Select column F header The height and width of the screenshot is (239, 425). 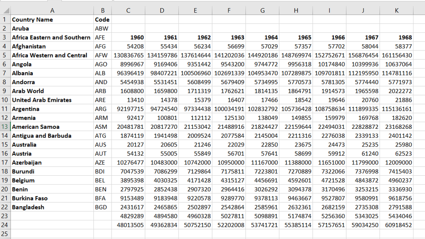229,11
